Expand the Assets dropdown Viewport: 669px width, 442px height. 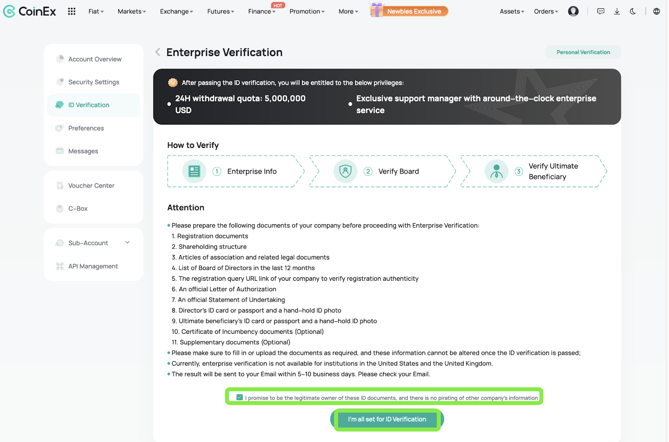point(512,11)
